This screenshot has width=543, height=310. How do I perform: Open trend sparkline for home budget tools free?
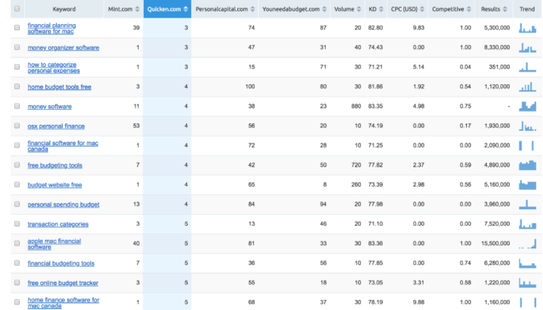coord(527,87)
